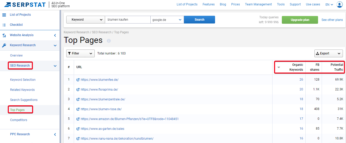Select Keyword Selection in sidebar
This screenshot has height=143, width=346.
click(x=23, y=80)
